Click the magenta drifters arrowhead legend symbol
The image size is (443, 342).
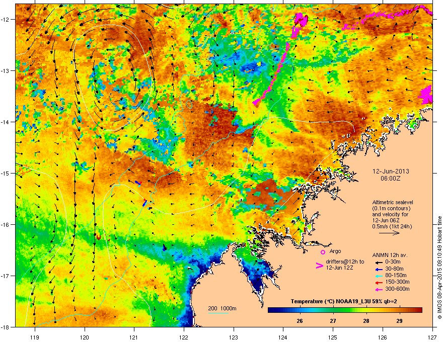point(319,266)
